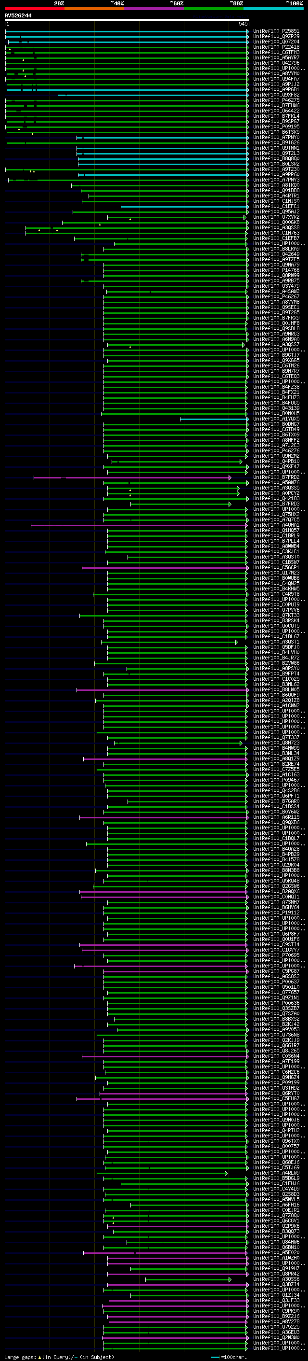Viewport: 308px width, 1361px height.
Task: Follow the UniRef100_B9IG26 link
Action: point(276,142)
